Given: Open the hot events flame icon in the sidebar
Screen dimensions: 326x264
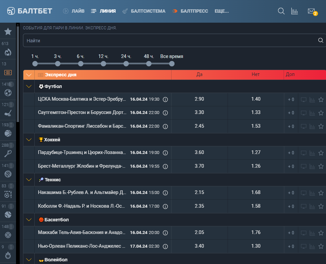Looking at the screenshot, I should tap(8, 52).
